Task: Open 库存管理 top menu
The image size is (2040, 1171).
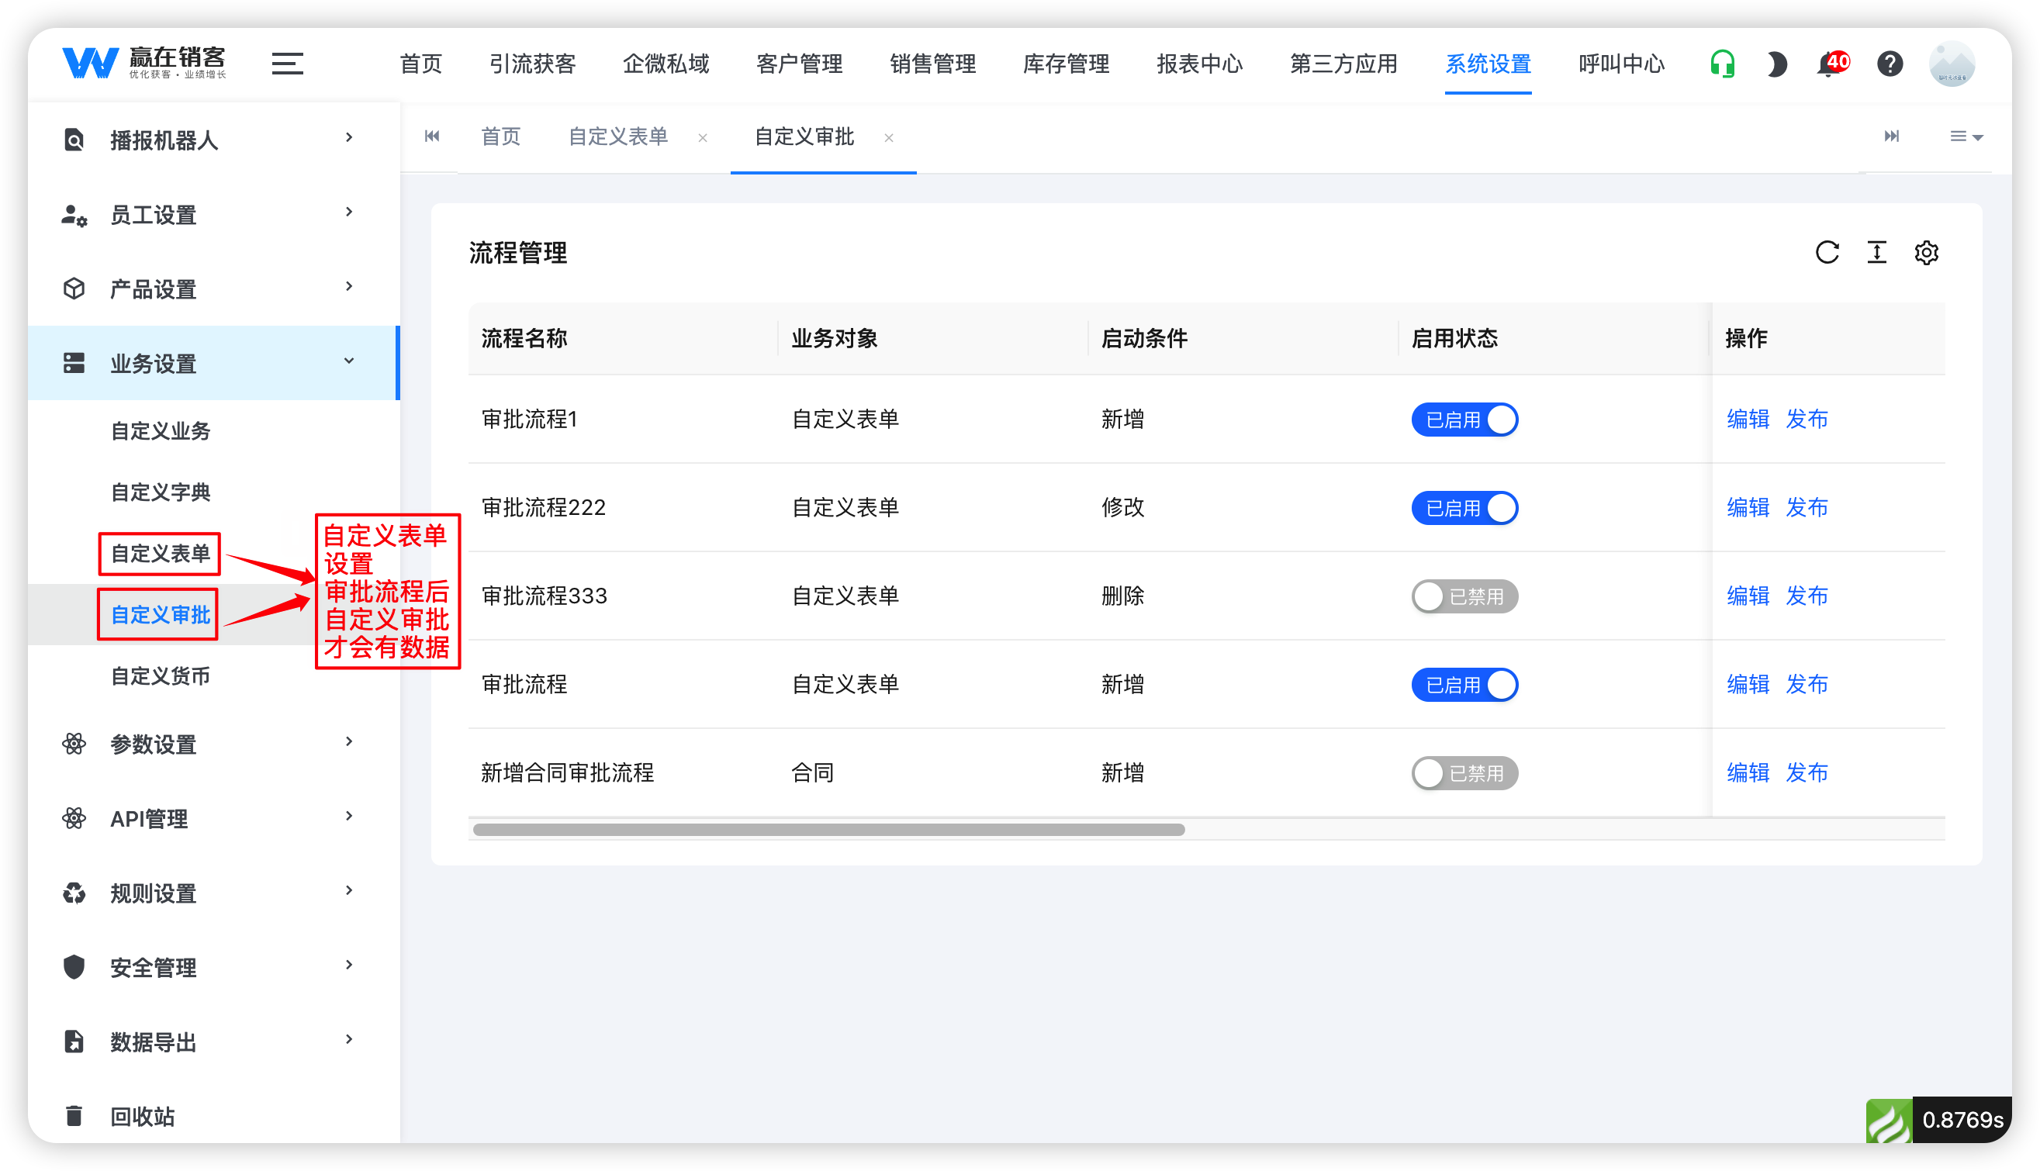Action: pyautogui.click(x=1066, y=64)
